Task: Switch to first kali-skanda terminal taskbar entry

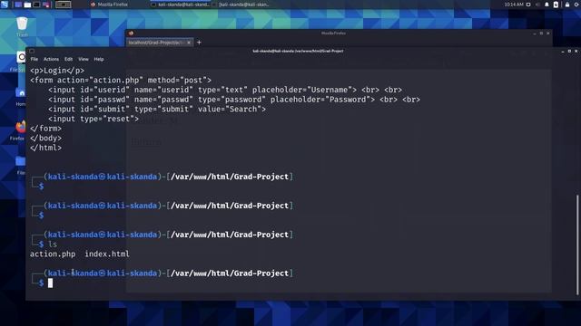Action: (181, 5)
